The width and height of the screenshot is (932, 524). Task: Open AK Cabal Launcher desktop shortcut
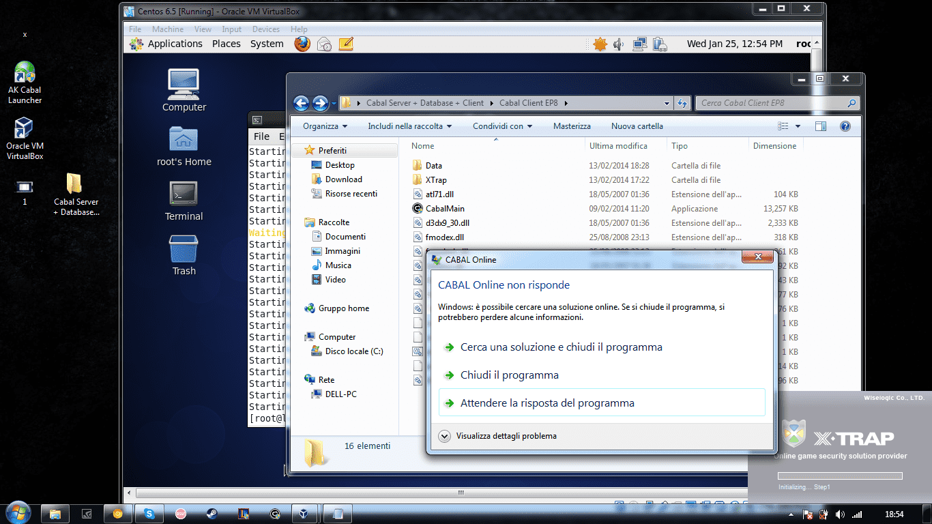click(25, 83)
